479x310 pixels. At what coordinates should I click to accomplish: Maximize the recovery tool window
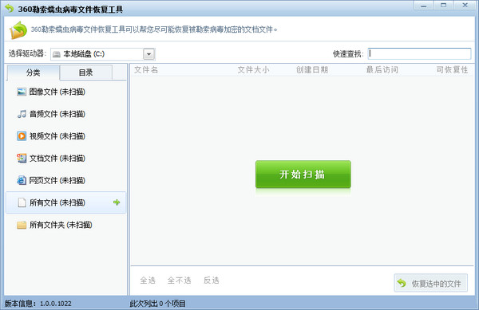click(444, 6)
